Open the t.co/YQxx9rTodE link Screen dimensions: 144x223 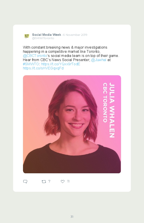tap(61, 64)
